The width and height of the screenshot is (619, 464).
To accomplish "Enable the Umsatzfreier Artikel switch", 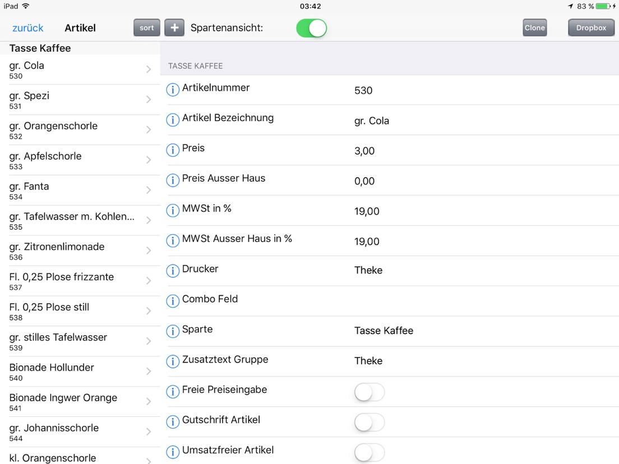I will click(x=369, y=453).
